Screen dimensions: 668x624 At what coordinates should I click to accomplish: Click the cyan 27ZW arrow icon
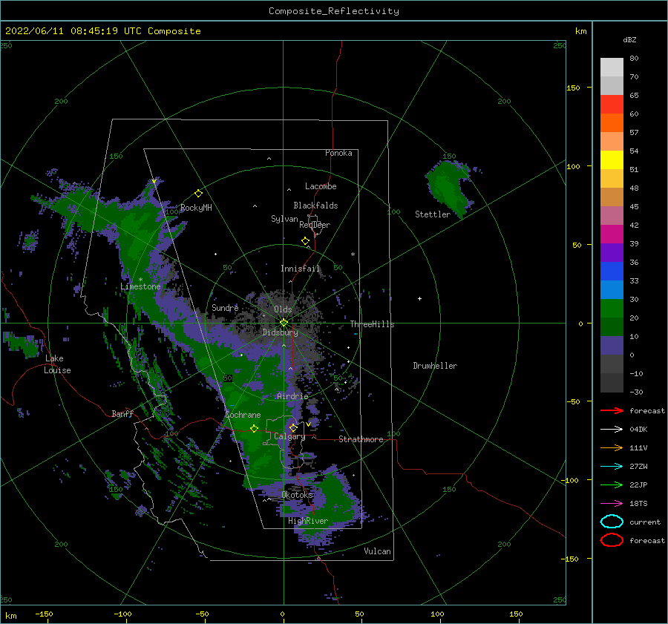coord(612,467)
